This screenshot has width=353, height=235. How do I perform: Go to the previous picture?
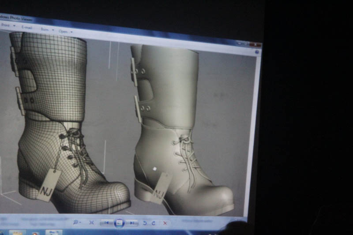coord(107,223)
